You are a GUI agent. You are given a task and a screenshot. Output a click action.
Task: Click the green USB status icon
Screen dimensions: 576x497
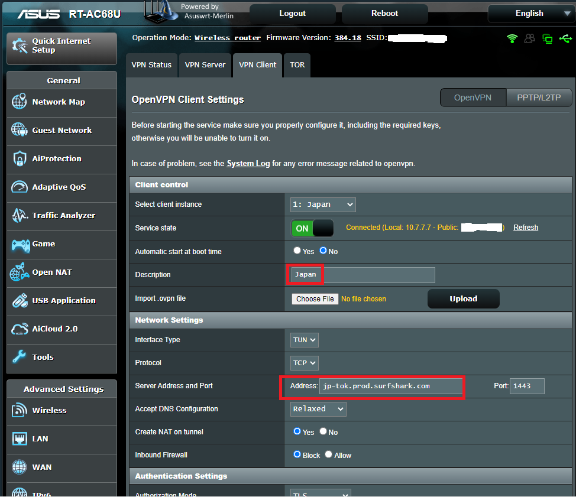566,38
